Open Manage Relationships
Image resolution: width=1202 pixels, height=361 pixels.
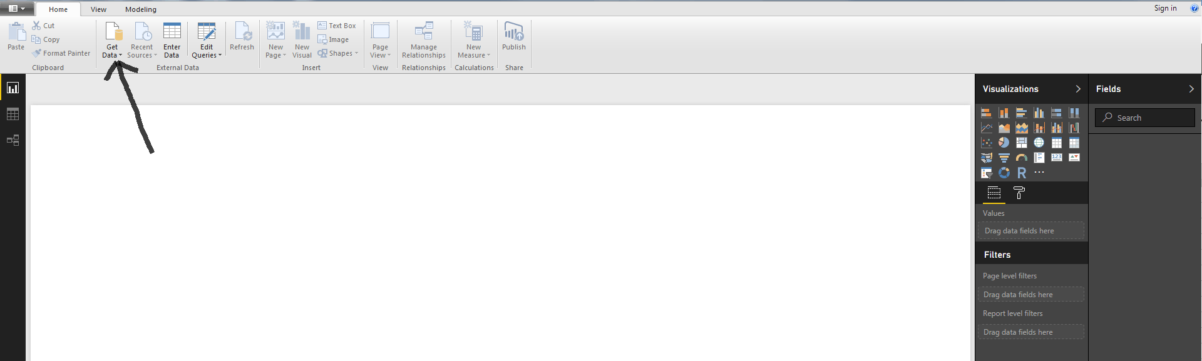point(424,40)
